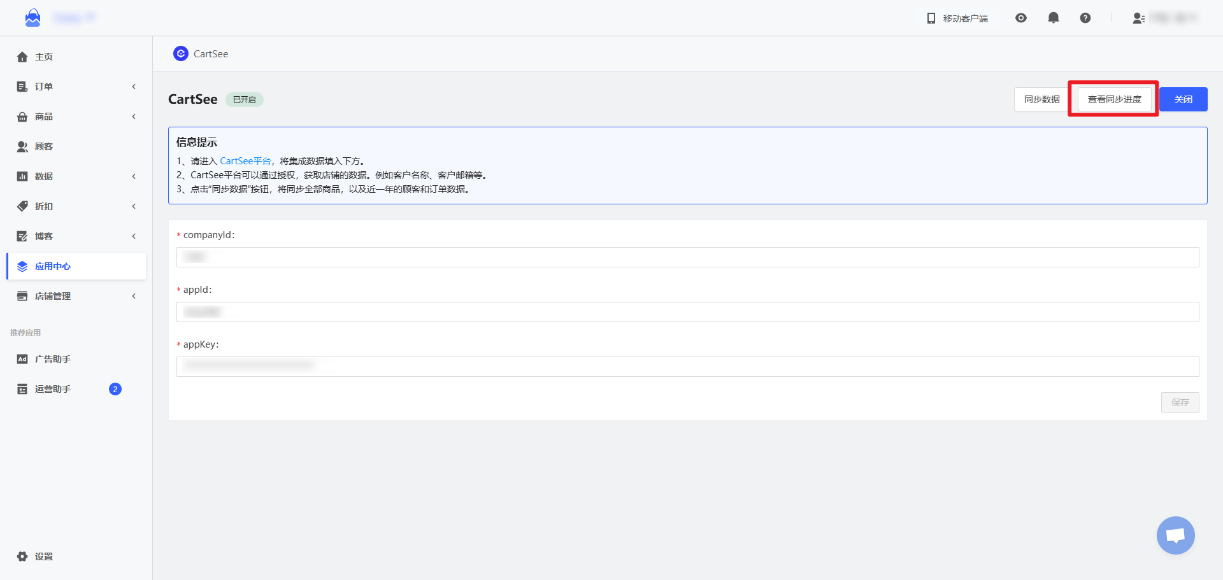This screenshot has width=1223, height=580.
Task: Click the 移动客户端 text link
Action: [x=966, y=18]
